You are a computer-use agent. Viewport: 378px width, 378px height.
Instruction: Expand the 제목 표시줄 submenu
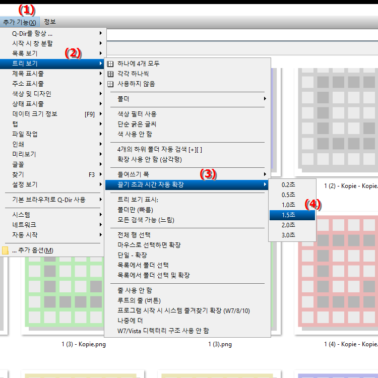pos(52,74)
